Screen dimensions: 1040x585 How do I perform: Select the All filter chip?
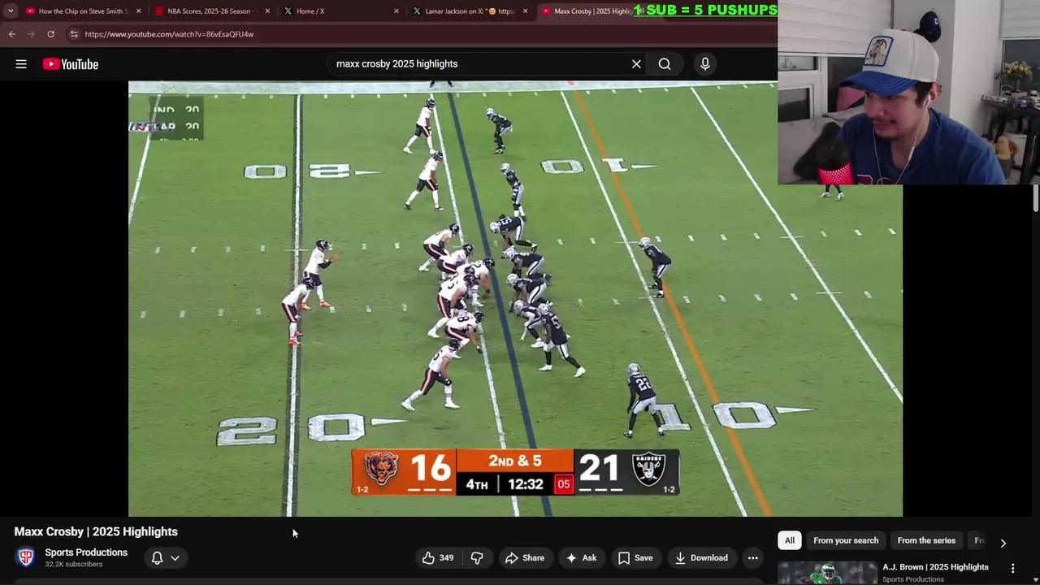(x=789, y=540)
